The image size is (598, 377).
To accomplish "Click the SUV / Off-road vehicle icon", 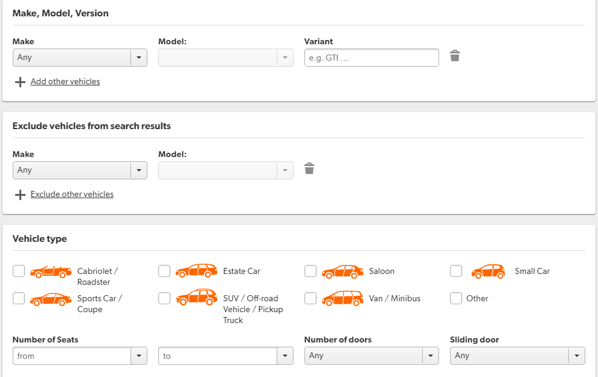I will [197, 297].
